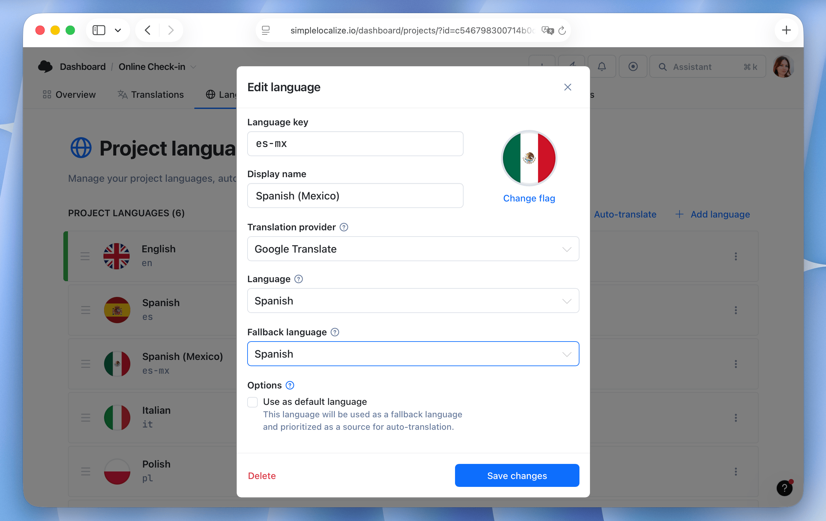826x521 pixels.
Task: Click the Options help icon
Action: [x=290, y=385]
